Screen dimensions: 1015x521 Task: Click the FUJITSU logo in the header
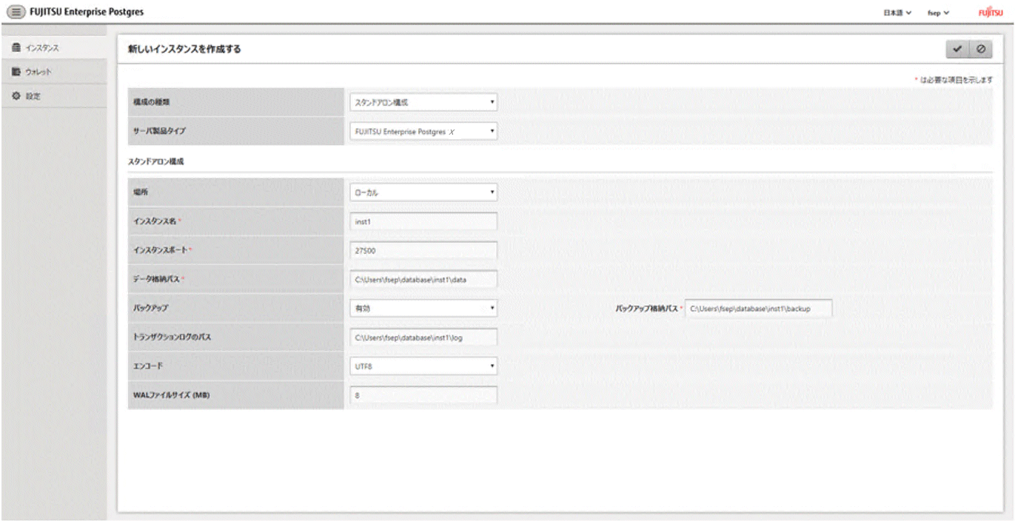[x=990, y=13]
